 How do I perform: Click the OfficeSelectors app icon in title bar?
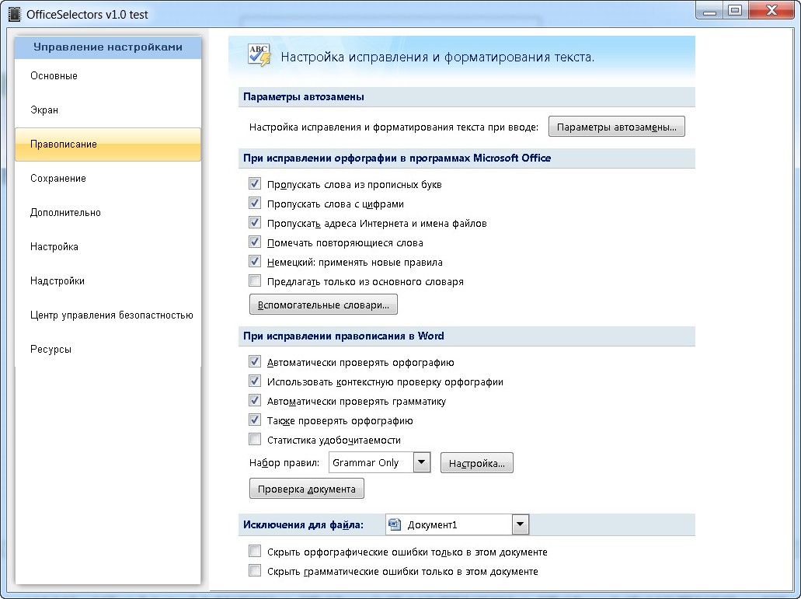click(x=15, y=14)
